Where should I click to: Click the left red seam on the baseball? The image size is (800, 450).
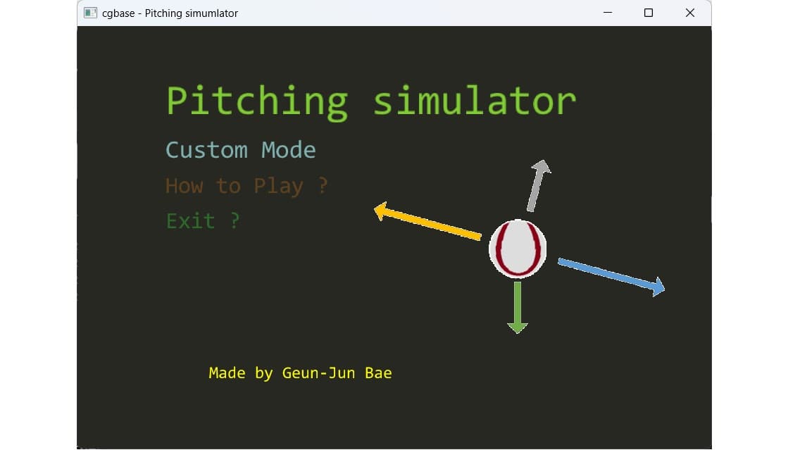click(x=501, y=249)
